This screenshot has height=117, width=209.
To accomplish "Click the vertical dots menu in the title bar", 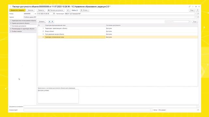I will [193, 6].
